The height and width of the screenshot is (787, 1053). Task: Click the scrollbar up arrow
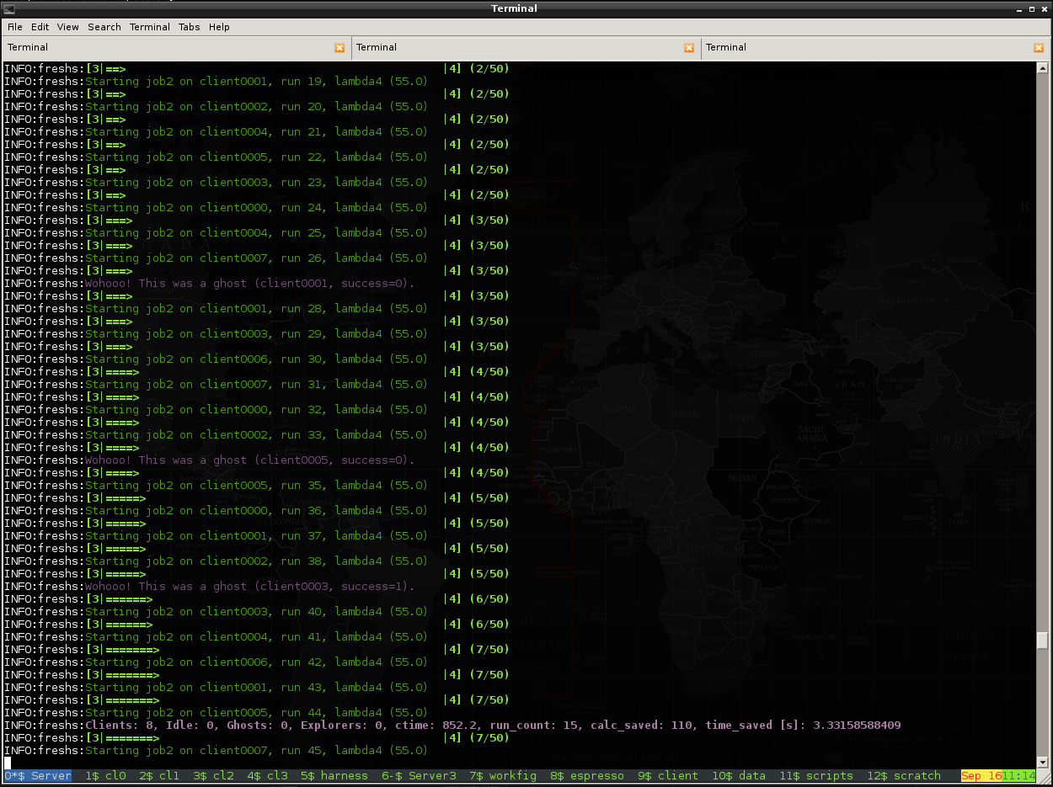(x=1042, y=69)
